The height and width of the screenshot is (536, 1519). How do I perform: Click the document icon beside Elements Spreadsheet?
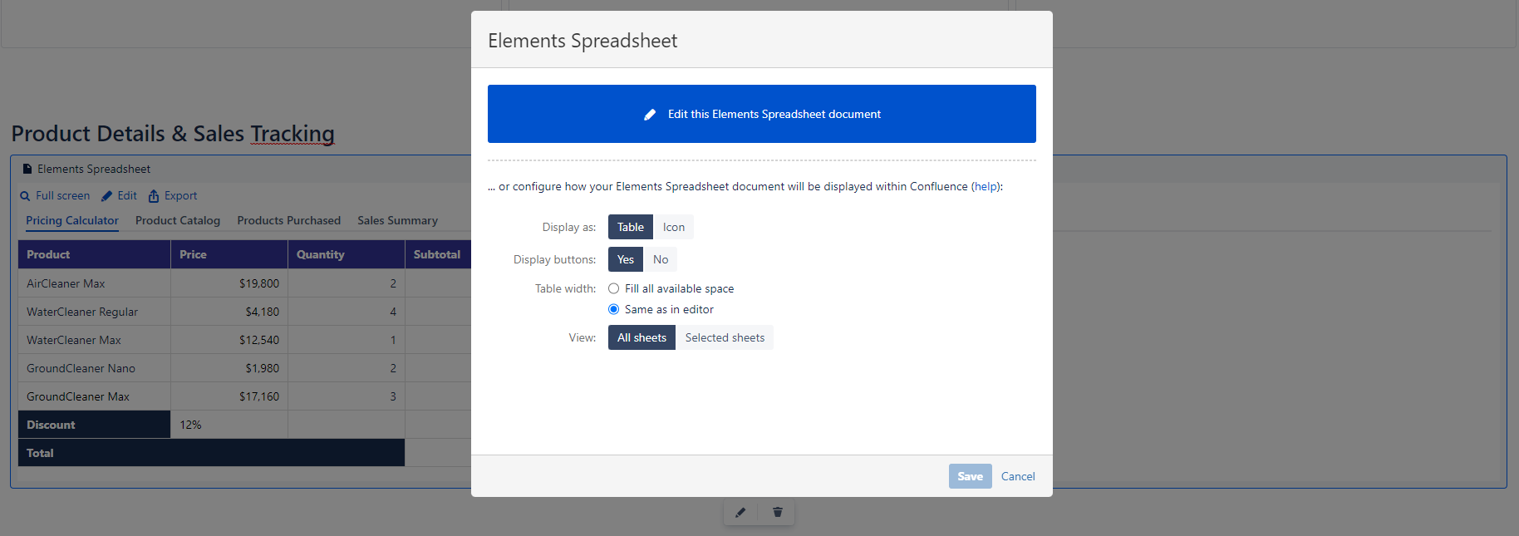(27, 169)
